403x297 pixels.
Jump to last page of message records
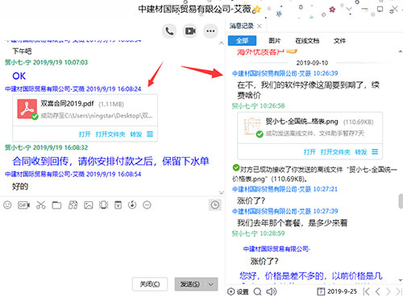[399, 291]
